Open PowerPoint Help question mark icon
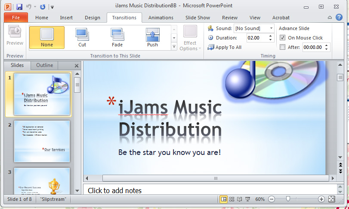 [x=339, y=17]
